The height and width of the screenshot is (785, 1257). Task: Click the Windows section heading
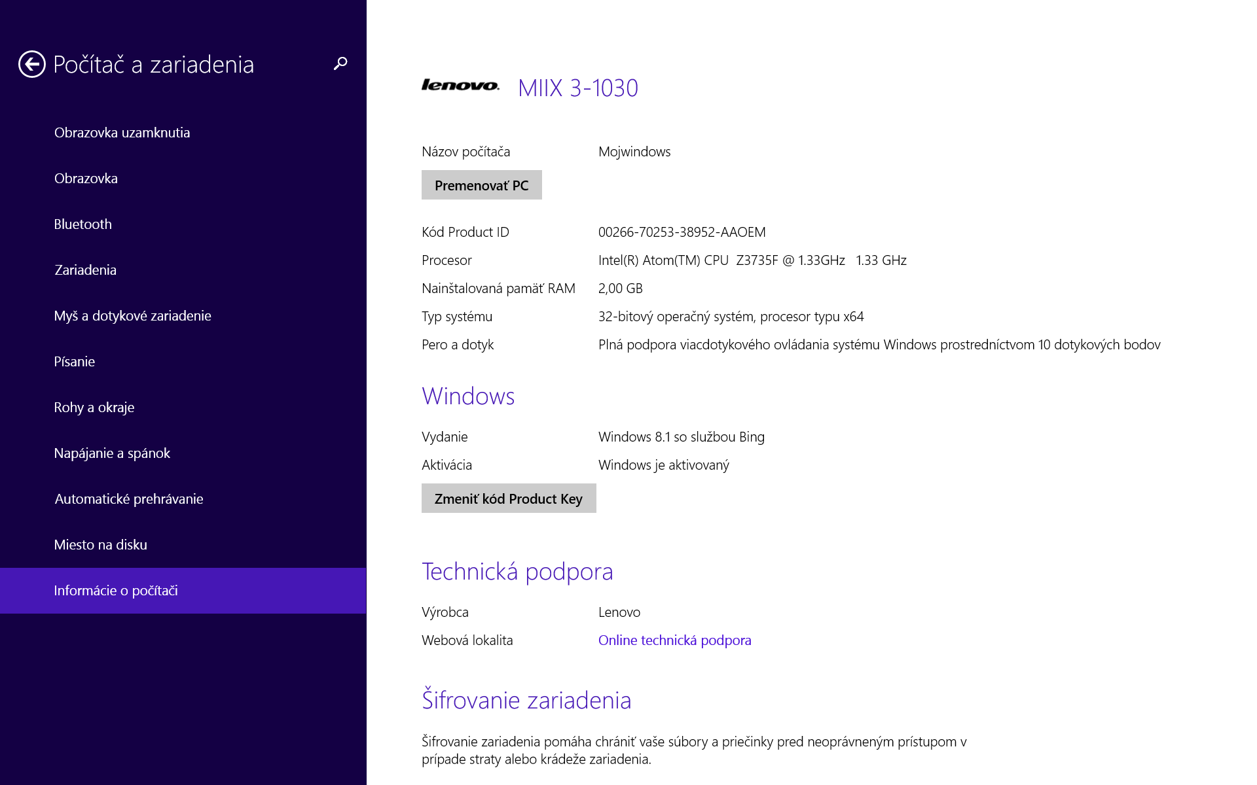[x=468, y=396]
